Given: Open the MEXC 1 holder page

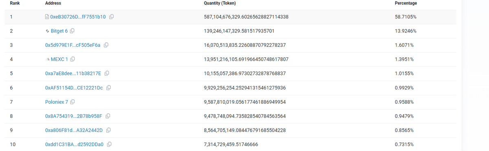Looking at the screenshot, I should point(59,59).
